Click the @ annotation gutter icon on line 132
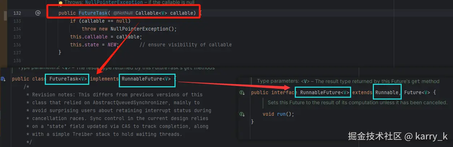Image resolution: width=453 pixels, height=147 pixels. 38,13
